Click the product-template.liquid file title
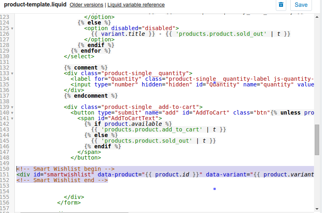 (x=35, y=4)
